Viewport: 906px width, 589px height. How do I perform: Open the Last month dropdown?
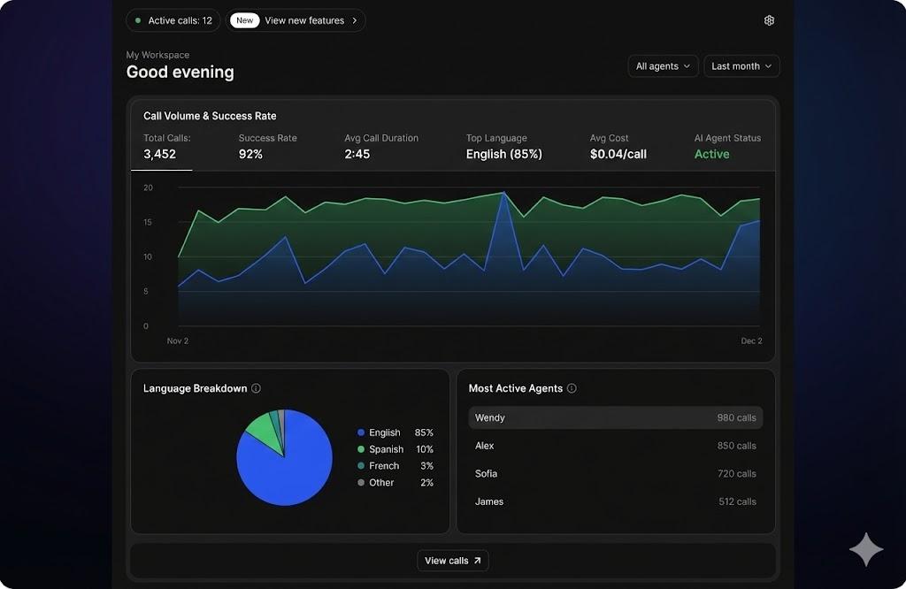741,65
